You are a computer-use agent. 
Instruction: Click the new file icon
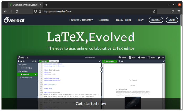point(19,61)
